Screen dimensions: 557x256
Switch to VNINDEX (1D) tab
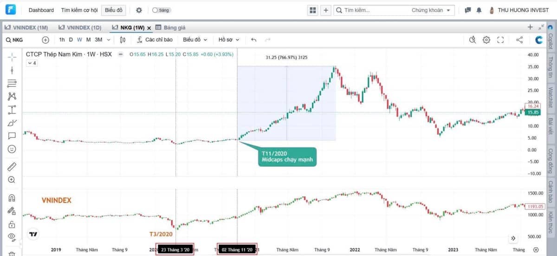79,27
